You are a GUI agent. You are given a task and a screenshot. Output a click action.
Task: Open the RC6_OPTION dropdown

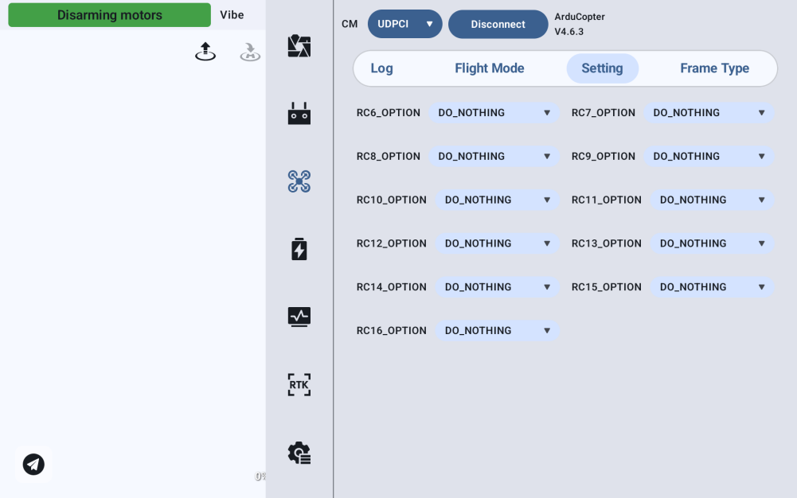tap(494, 113)
